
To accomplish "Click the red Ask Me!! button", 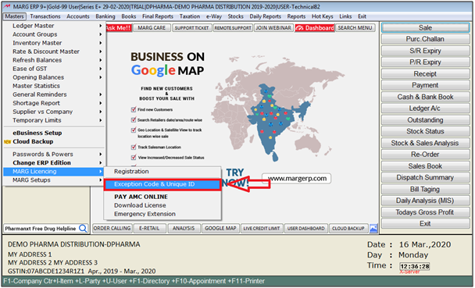I will (x=119, y=28).
